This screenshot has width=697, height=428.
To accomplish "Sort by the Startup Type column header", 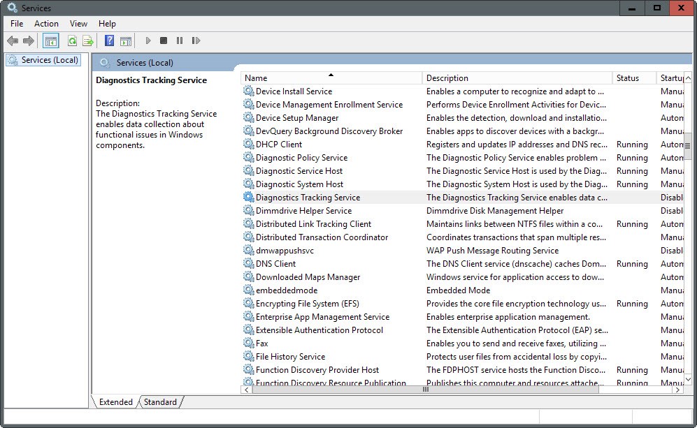I will (670, 78).
